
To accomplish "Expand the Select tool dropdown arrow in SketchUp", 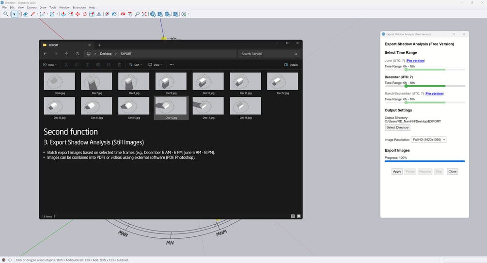I will tap(19, 14).
